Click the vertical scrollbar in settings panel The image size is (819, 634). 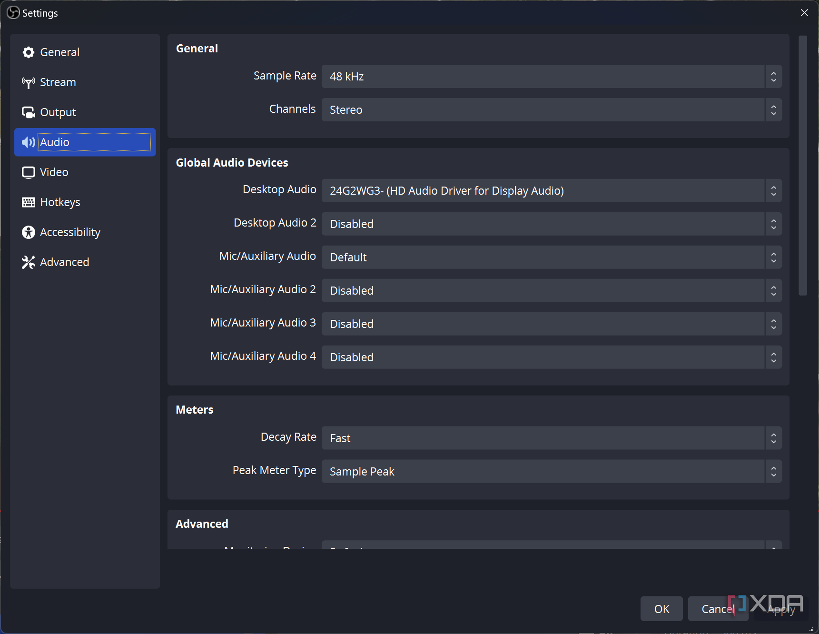[803, 166]
